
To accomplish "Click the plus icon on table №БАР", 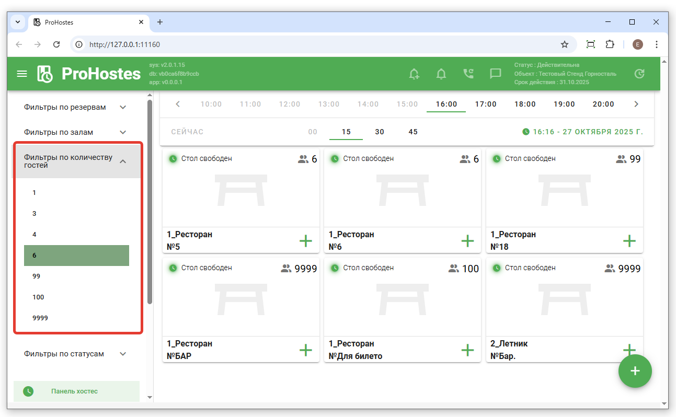I will click(x=305, y=350).
